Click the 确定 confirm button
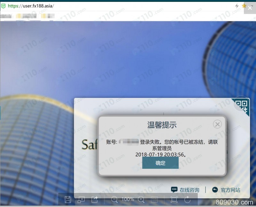The width and height of the screenshot is (256, 207). 160,163
